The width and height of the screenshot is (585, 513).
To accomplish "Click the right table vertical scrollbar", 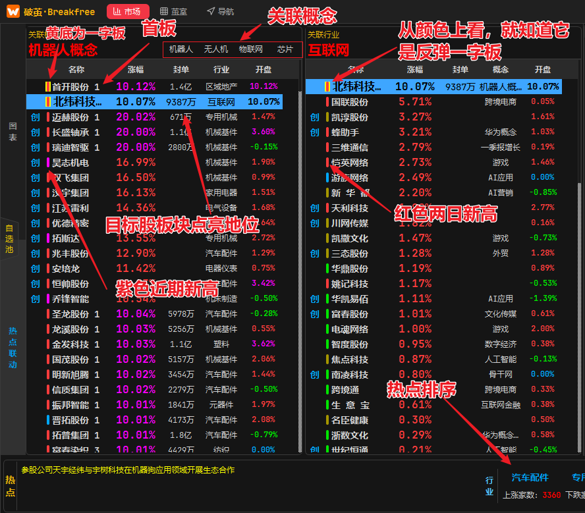I will [x=579, y=317].
